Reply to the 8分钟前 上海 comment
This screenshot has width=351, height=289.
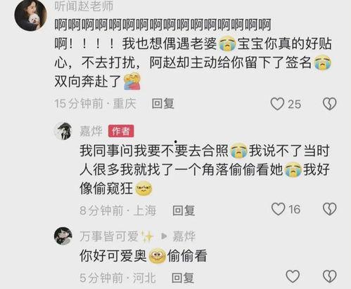click(184, 210)
